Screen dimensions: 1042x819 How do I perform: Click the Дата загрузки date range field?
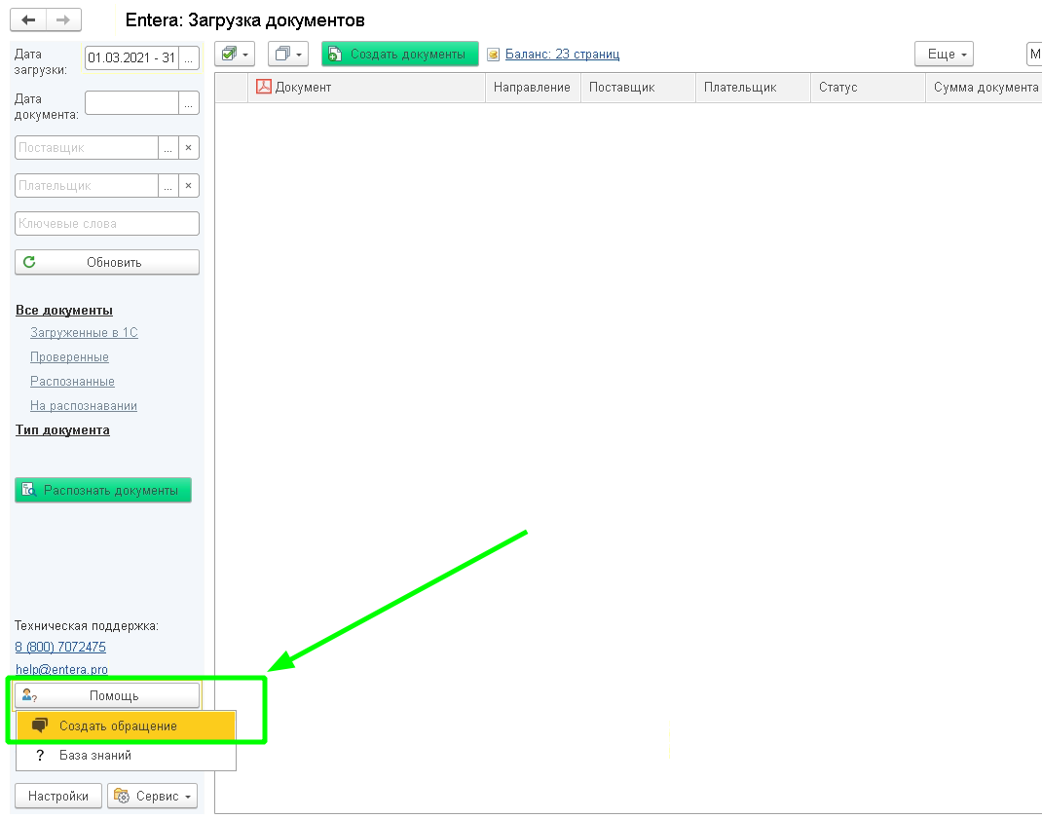coord(131,57)
